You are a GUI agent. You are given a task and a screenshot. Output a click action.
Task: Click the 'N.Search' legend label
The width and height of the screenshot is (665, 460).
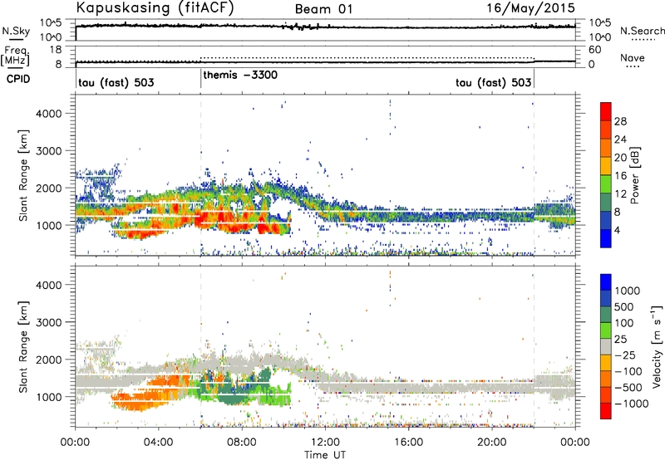pos(642,31)
